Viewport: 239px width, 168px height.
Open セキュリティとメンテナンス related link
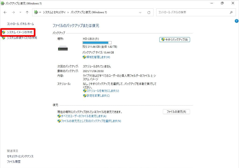20,156
